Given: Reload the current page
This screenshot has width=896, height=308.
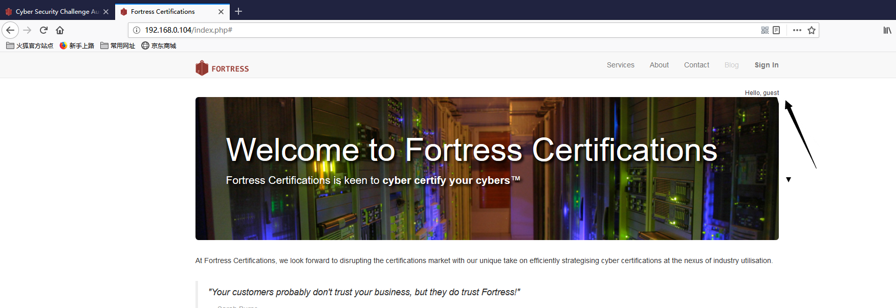Looking at the screenshot, I should [43, 30].
